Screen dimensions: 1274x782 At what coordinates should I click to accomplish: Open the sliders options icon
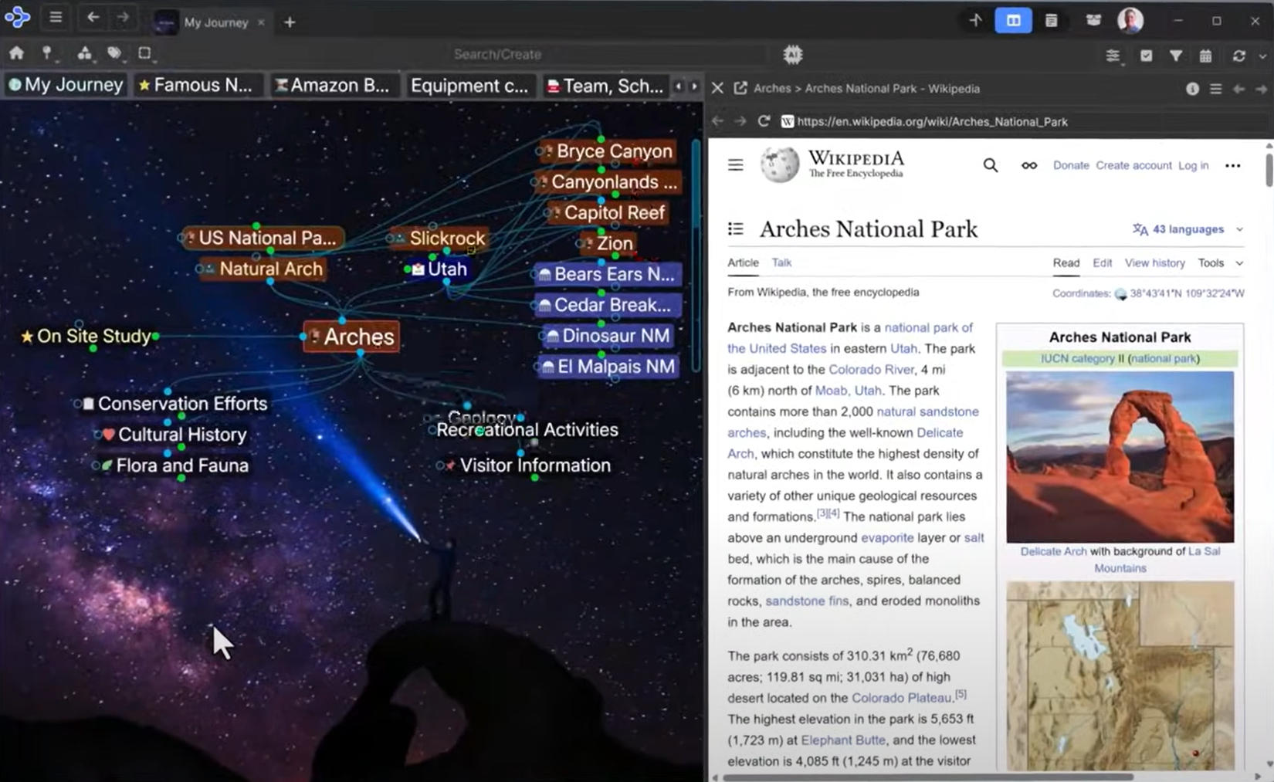point(1113,56)
